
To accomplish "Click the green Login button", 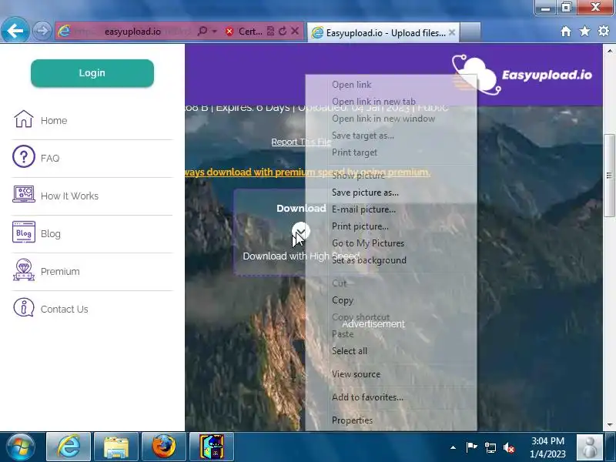I will 92,73.
